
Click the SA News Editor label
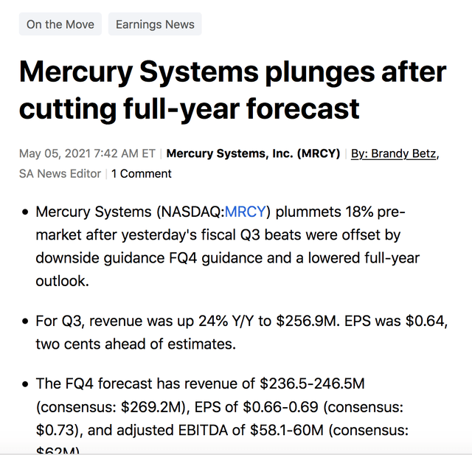60,173
